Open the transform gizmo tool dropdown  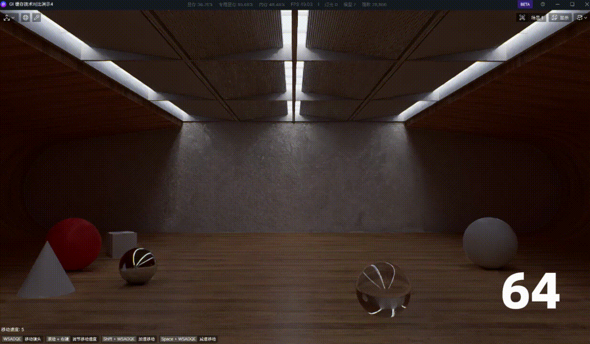pyautogui.click(x=9, y=18)
